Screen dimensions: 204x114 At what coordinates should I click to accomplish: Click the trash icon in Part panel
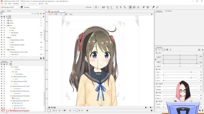pos(44,58)
